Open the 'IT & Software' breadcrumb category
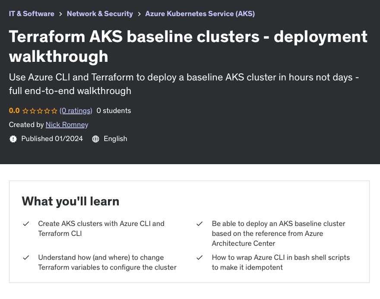The image size is (380, 299). click(x=32, y=14)
